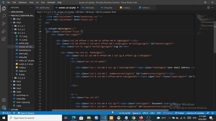Expand Open Editors section

(21, 12)
